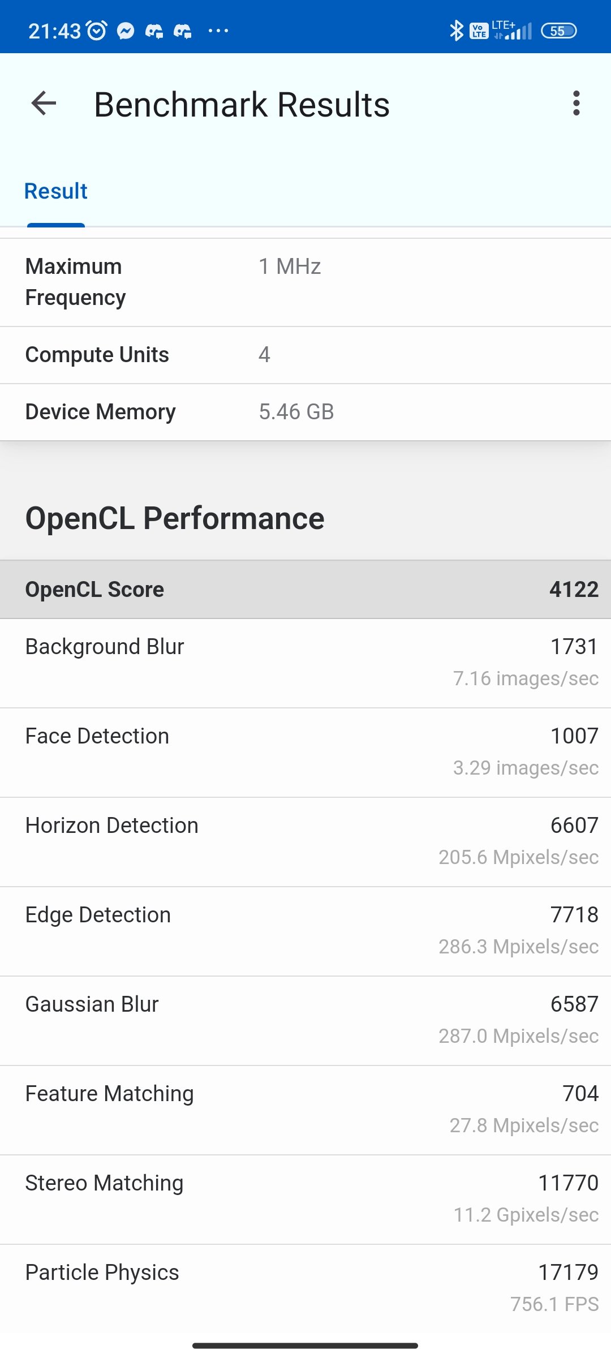Tap the battery indicator showing 55

pos(558,31)
